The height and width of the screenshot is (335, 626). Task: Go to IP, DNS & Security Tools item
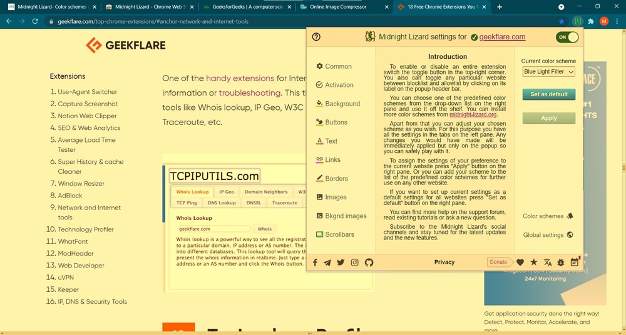click(93, 301)
